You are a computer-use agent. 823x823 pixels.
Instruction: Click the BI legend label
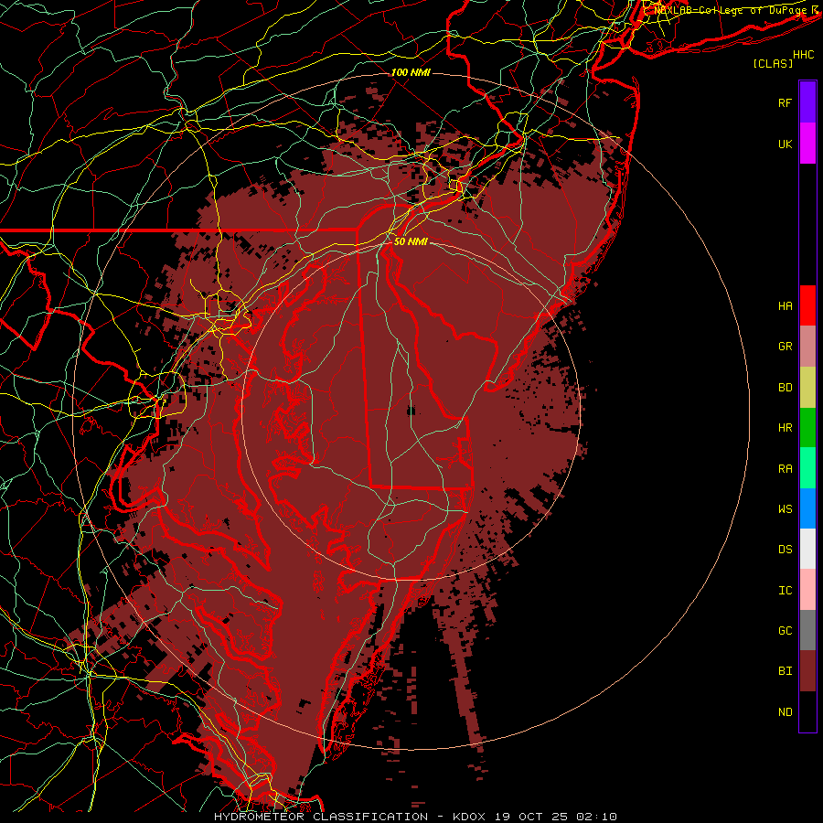click(785, 671)
